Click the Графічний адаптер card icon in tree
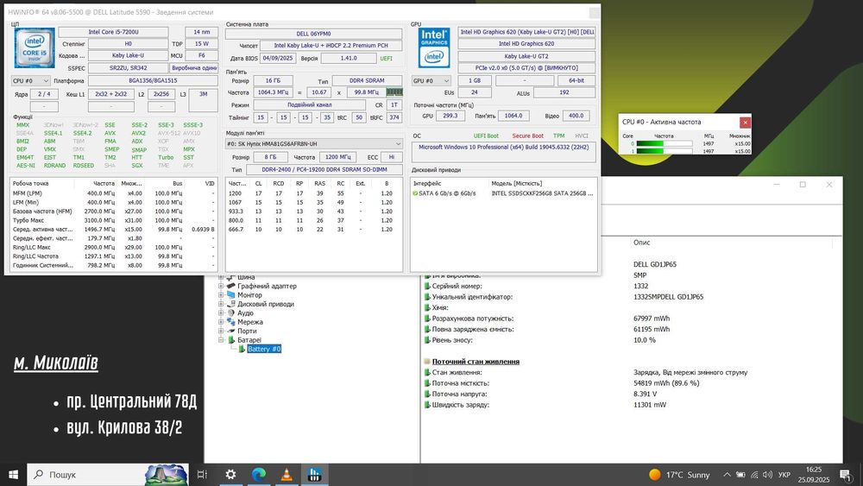863x486 pixels. pyautogui.click(x=231, y=286)
